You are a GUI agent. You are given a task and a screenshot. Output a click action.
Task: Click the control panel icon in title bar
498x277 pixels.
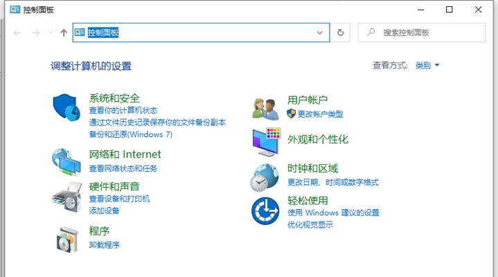tap(15, 10)
